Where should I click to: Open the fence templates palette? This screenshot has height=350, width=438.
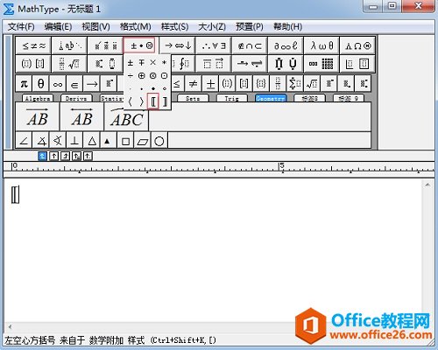[33, 63]
